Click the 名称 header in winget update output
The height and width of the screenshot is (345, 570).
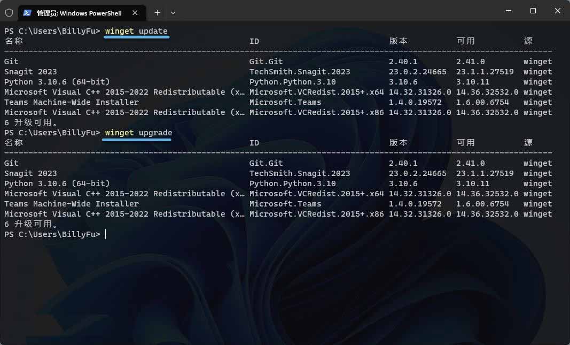click(x=14, y=41)
